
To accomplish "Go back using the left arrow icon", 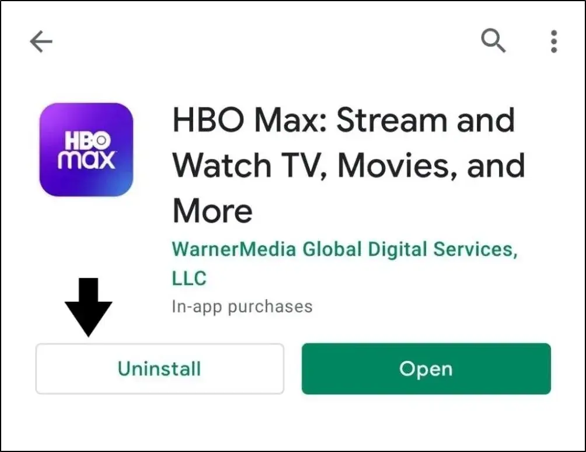I will [41, 41].
